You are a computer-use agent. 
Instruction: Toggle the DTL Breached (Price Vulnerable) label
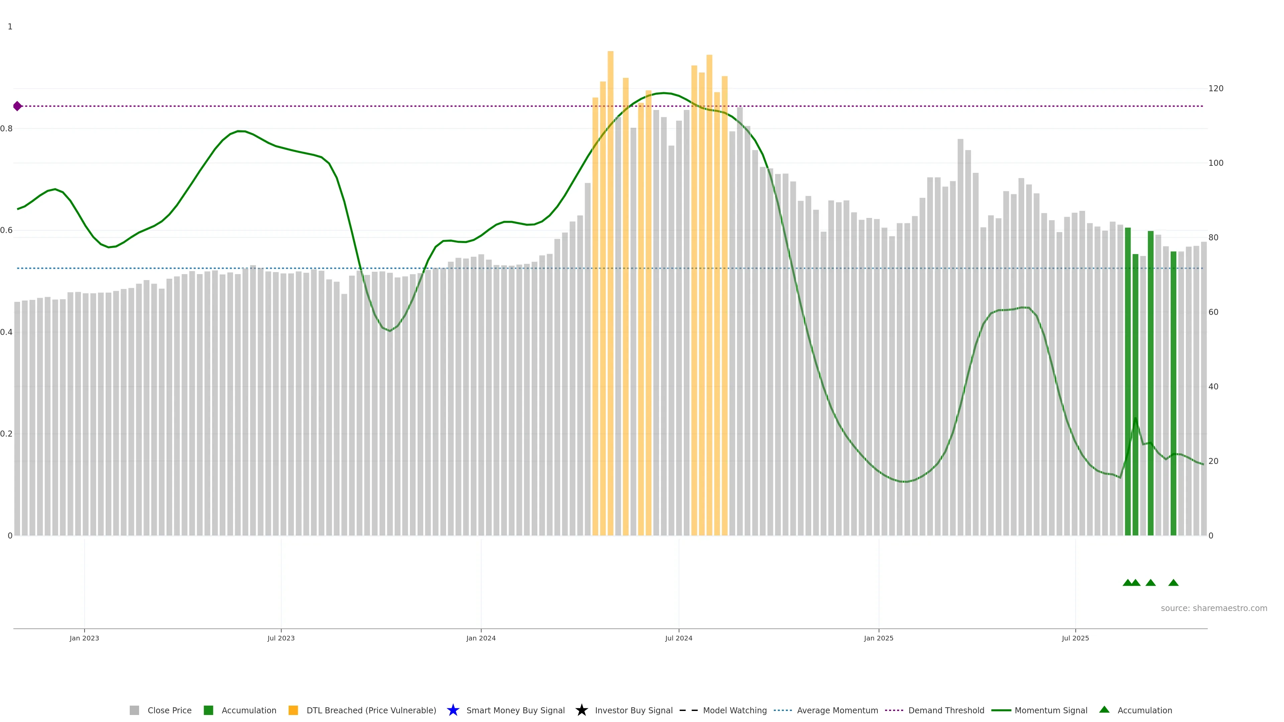[x=371, y=711]
